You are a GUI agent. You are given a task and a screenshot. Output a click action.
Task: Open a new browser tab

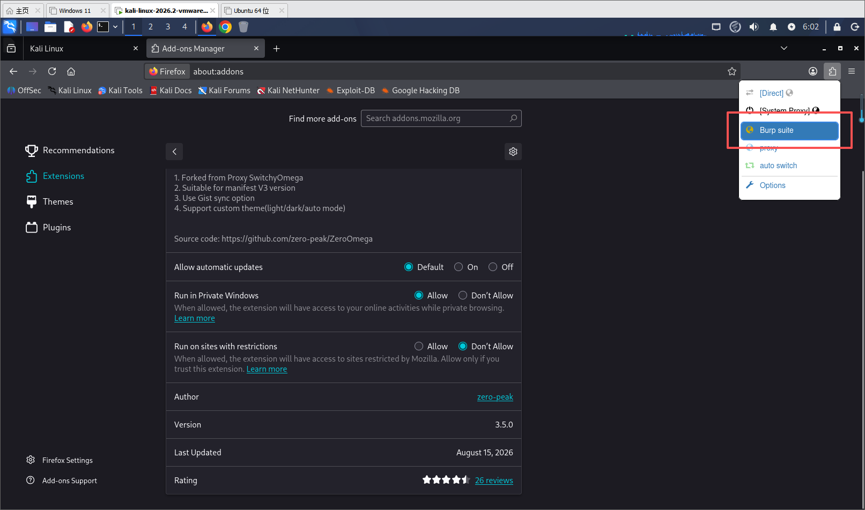(x=277, y=49)
